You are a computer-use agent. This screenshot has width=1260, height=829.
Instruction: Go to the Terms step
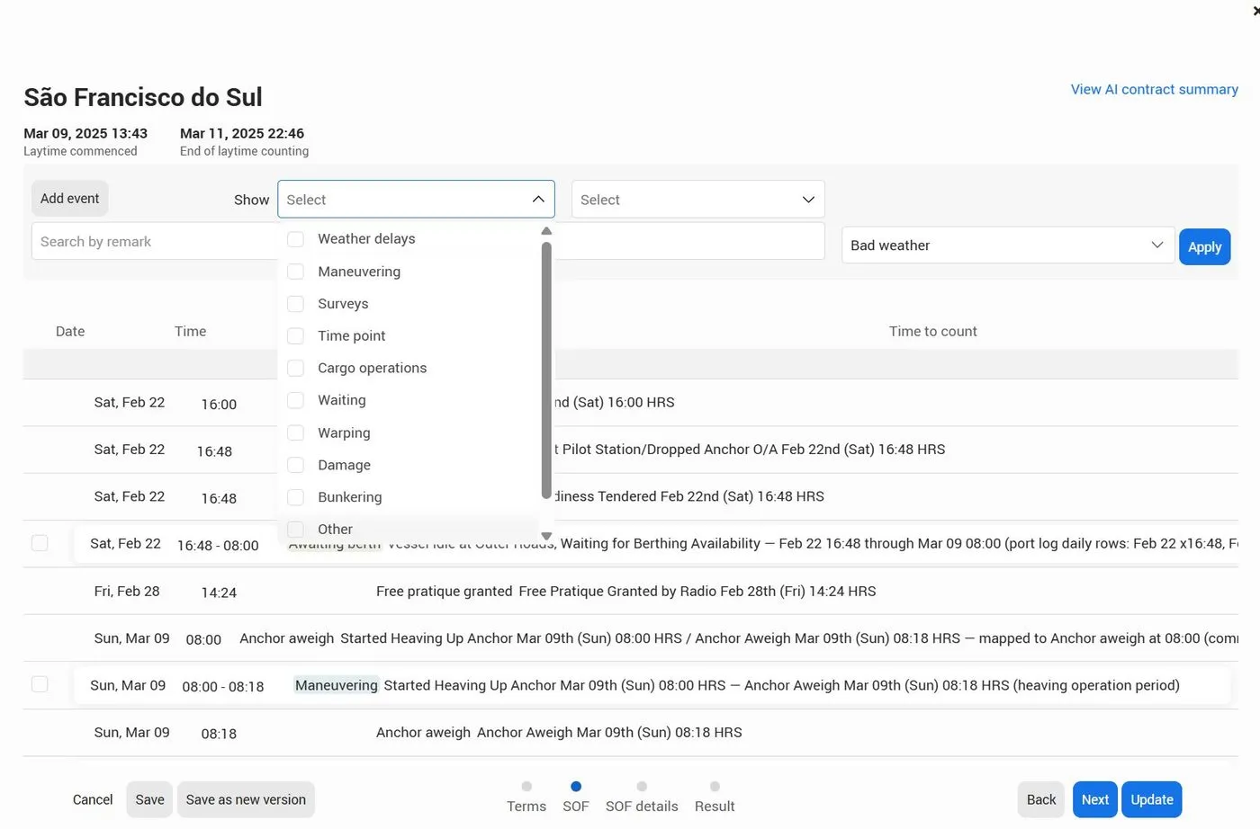click(x=526, y=798)
